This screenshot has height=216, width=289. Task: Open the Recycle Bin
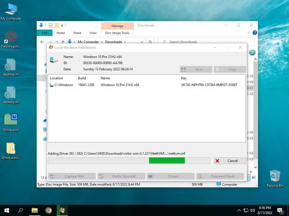275,179
